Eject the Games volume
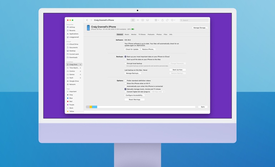The image size is (275, 167). click(80, 75)
